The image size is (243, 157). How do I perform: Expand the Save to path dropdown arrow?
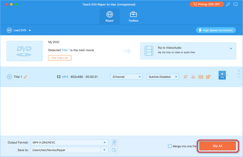pyautogui.click(x=104, y=150)
